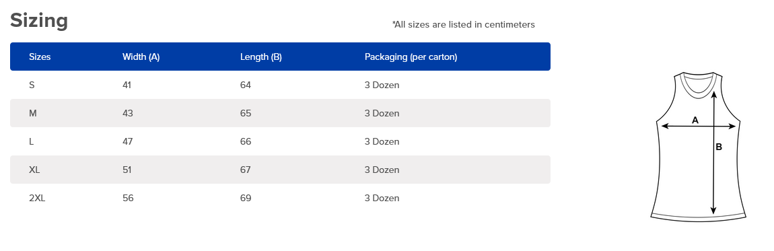Click length value 65 for size M
This screenshot has width=774, height=251.
[x=246, y=114]
